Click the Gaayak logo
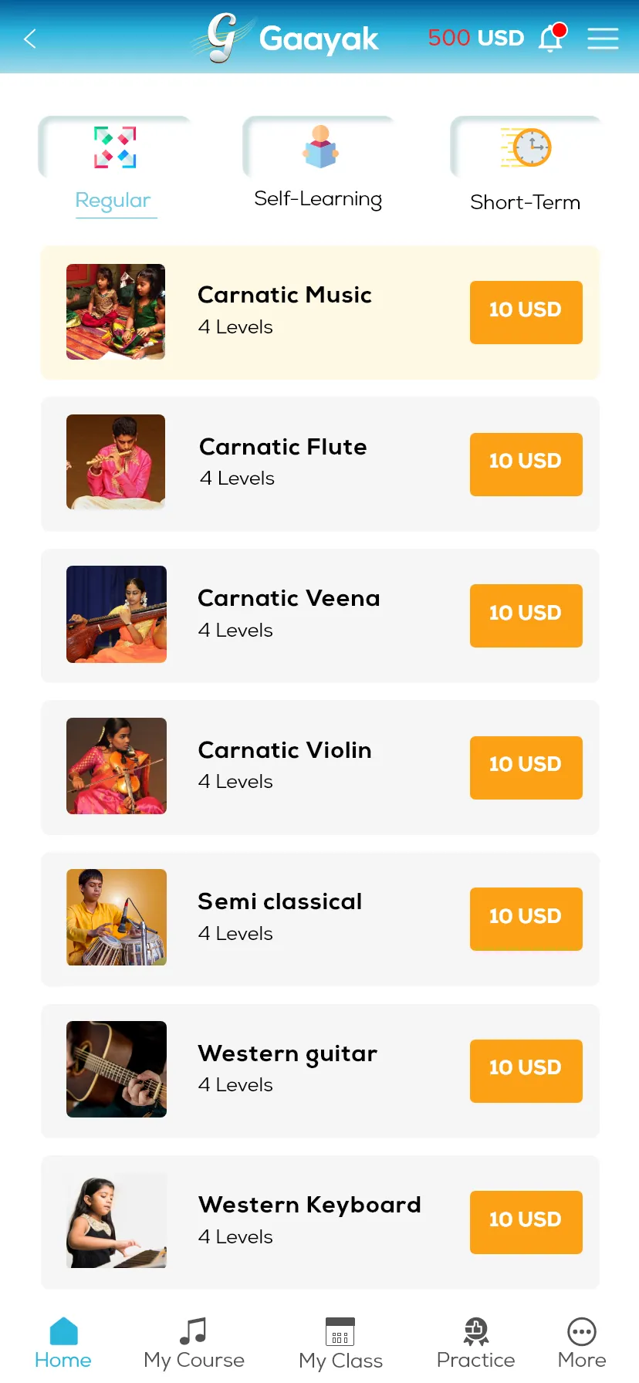The image size is (639, 1383). 285,38
